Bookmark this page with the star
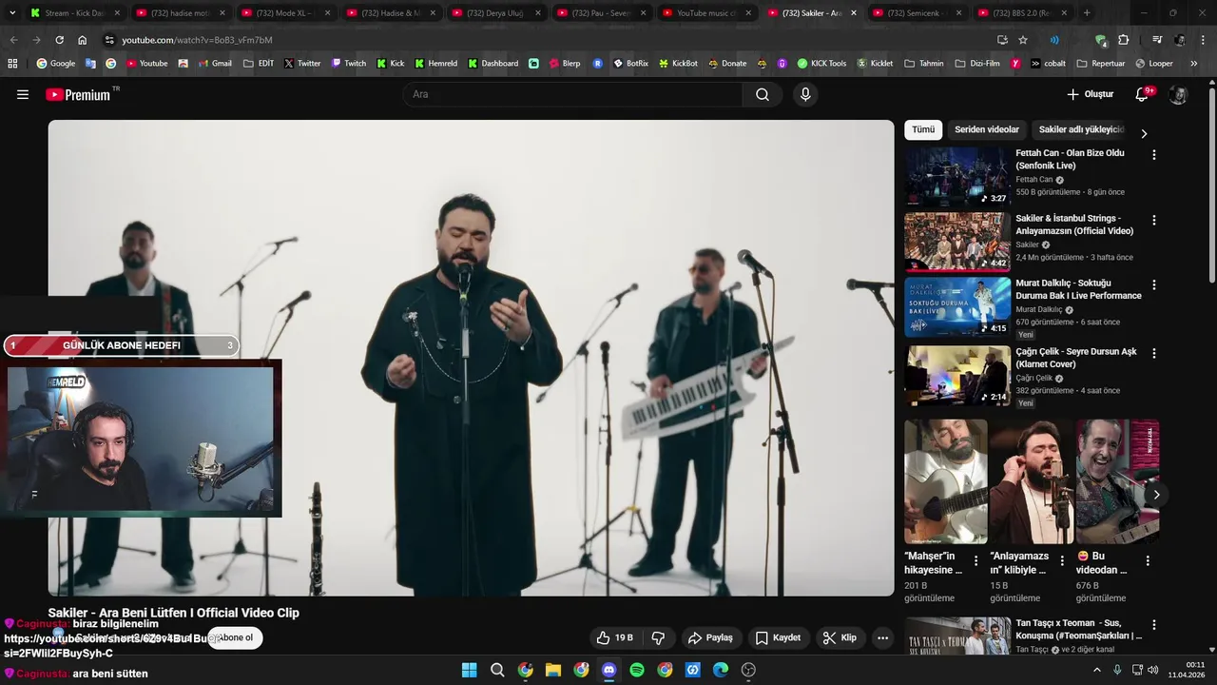The width and height of the screenshot is (1217, 685). [1023, 40]
